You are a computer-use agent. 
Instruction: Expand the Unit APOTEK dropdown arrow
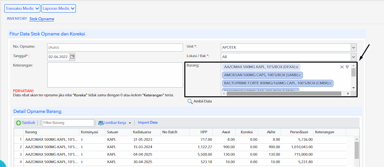[x=353, y=47]
